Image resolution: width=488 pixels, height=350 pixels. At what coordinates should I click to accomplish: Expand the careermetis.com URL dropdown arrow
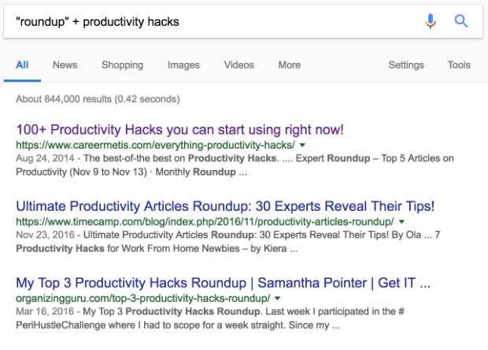tap(302, 146)
